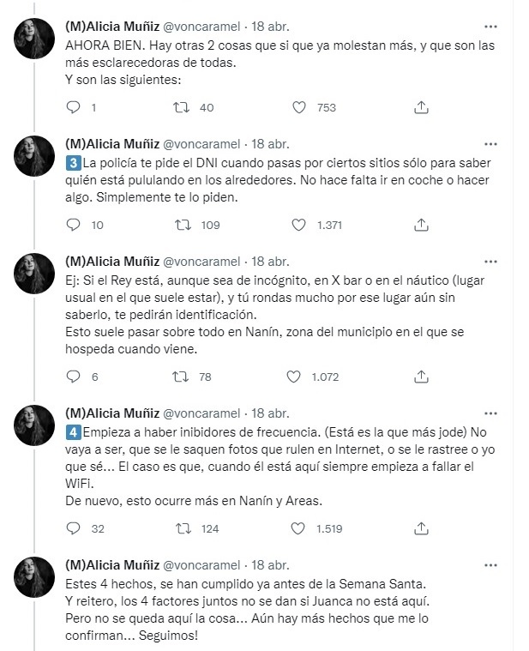
Task: Reply to the frequency inhibitors tweet
Action: [x=74, y=528]
